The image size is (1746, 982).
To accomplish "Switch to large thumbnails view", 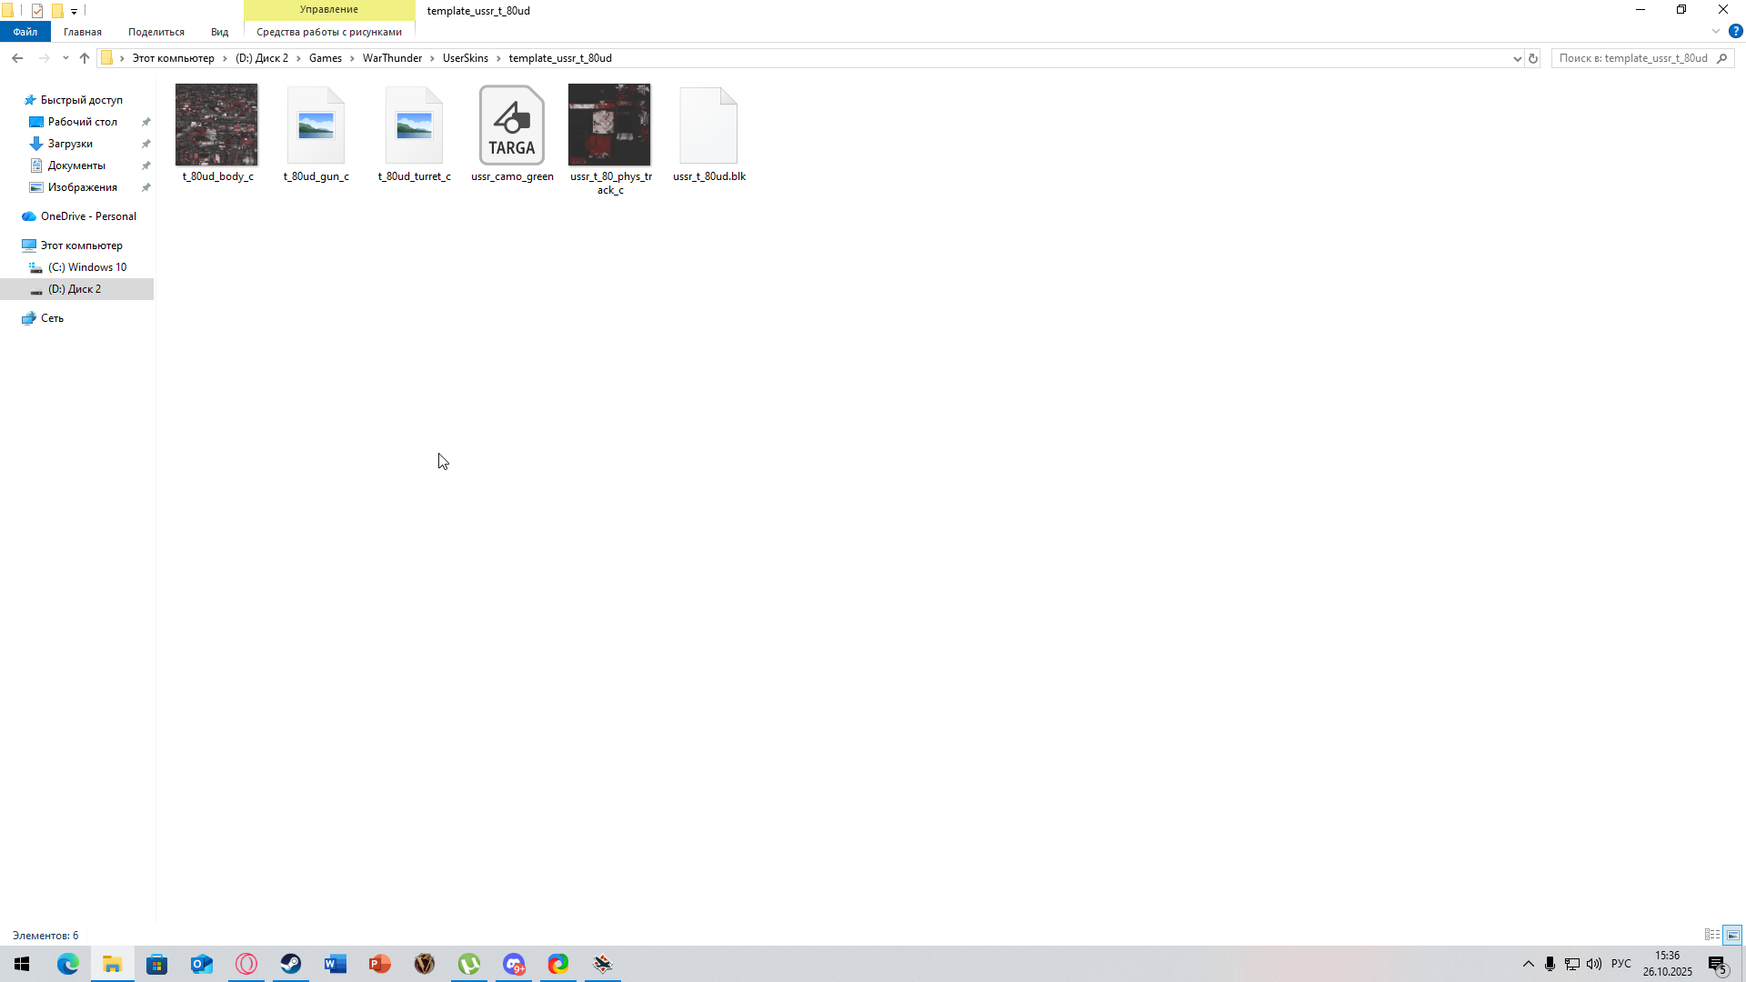I will [x=1732, y=935].
